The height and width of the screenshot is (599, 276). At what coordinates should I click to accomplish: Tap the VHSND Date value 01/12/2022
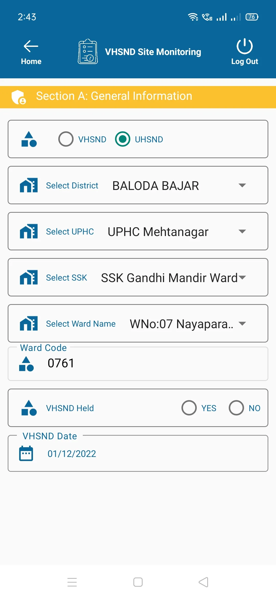[72, 454]
